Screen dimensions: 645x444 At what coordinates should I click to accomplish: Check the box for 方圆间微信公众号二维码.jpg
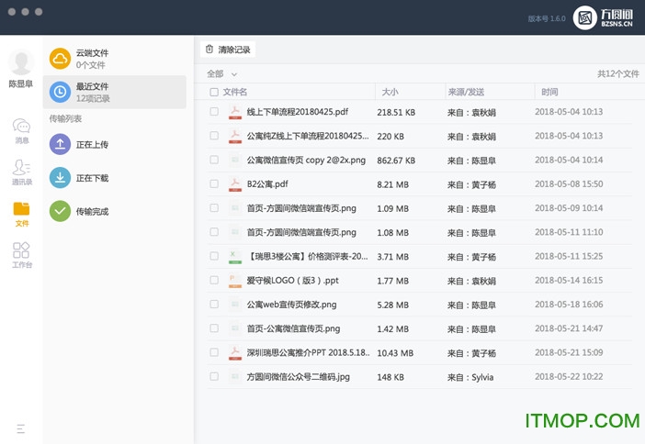[x=214, y=376]
